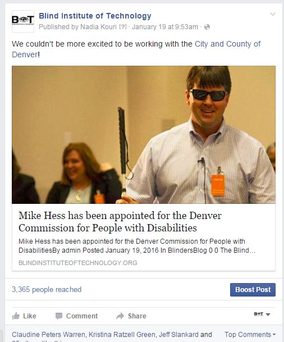Click the Share arrow icon

tap(120, 316)
